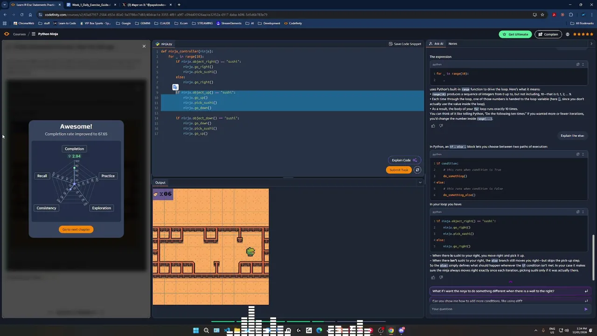Click the Codefinity logo icon
Screen dimensions: 597x336
click(7, 34)
